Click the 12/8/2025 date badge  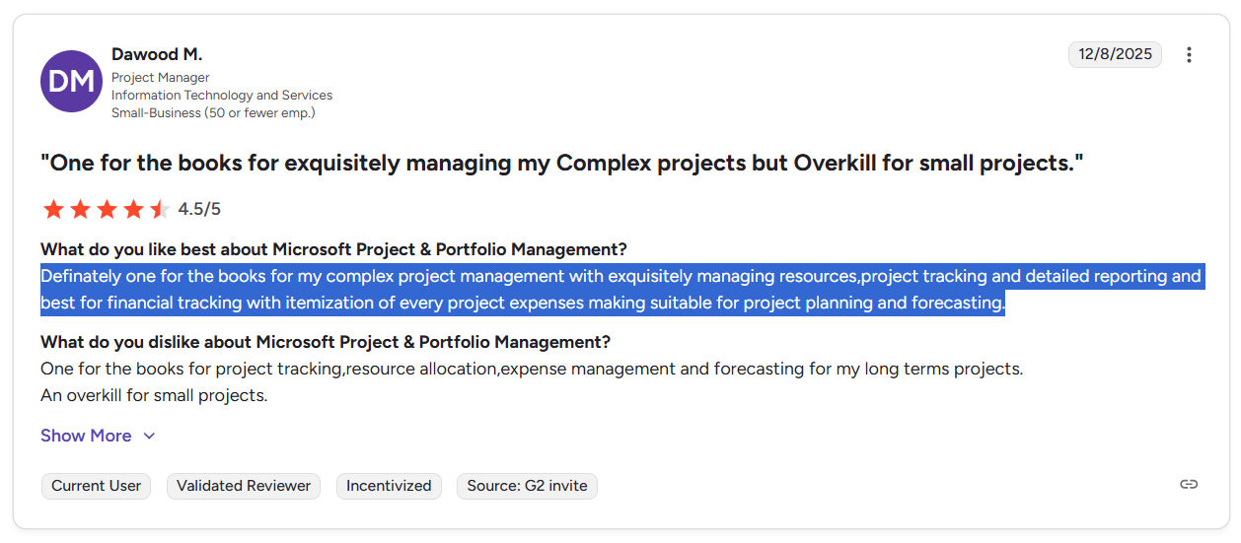pyautogui.click(x=1115, y=54)
